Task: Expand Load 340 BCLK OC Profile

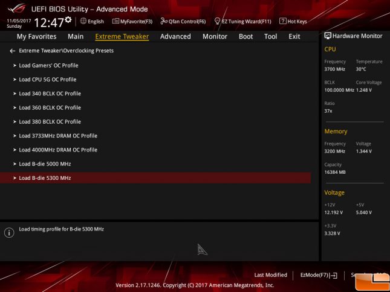Action: tap(155, 94)
